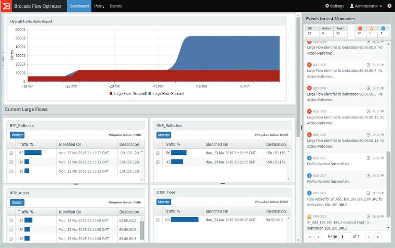
Task: Switch to the Policy tab
Action: 99,6
